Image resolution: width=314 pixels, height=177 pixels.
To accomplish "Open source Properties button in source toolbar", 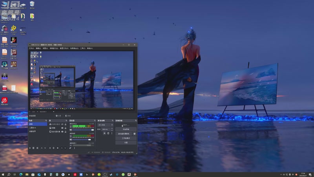I will coord(58,116).
